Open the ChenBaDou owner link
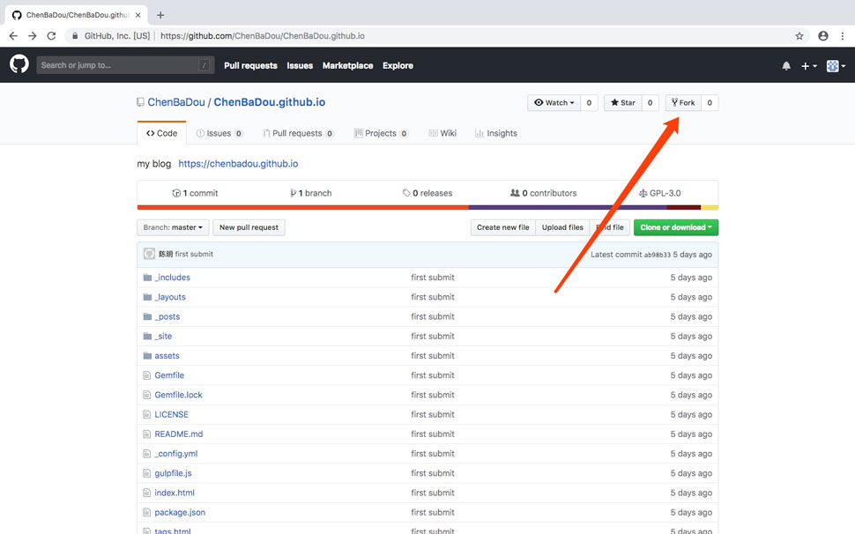855x534 pixels. 176,102
